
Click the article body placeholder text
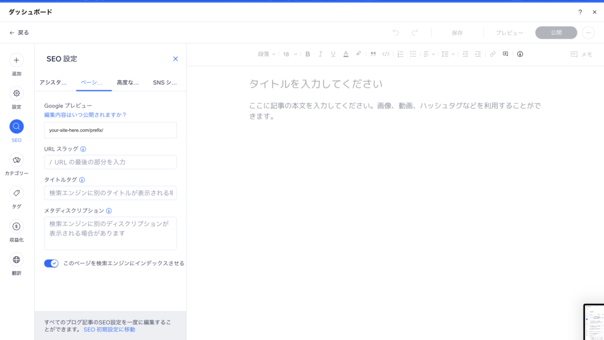pyautogui.click(x=395, y=111)
